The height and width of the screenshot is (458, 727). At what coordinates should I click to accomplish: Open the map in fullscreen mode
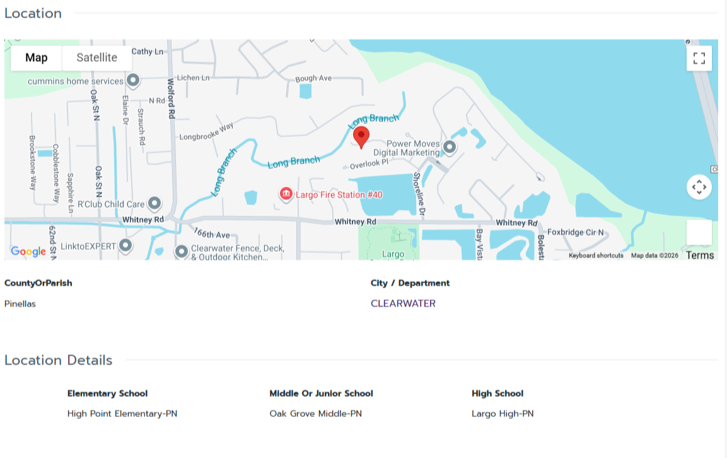[x=699, y=57]
